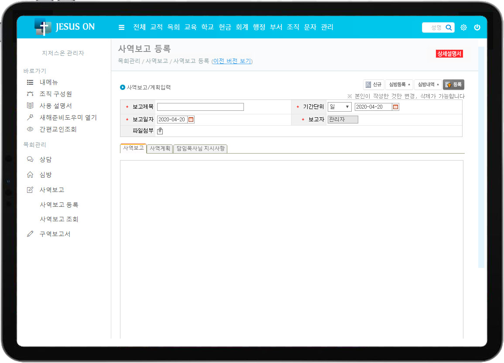504x363 pixels.
Task: Expand the 심방내역 dropdown button
Action: 428,85
